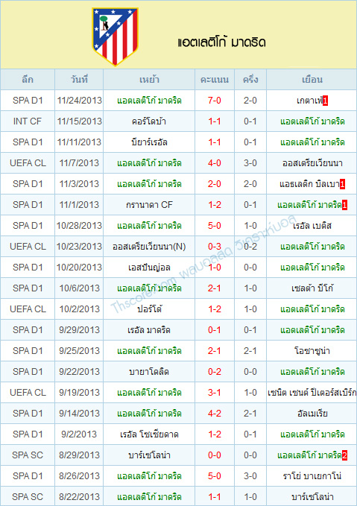
Task: Open home team บียาร์เรอัล
Action: click(x=149, y=142)
